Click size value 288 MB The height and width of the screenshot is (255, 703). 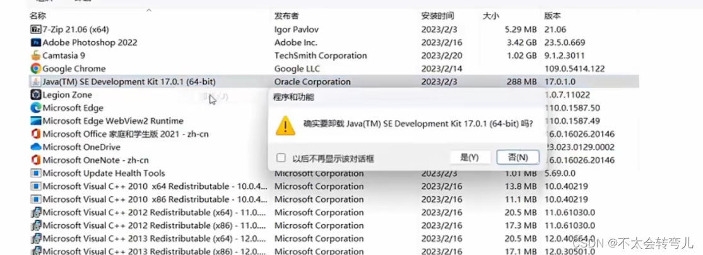522,81
